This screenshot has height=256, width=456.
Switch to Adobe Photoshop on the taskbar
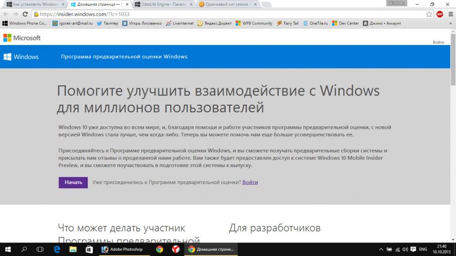coord(125,250)
